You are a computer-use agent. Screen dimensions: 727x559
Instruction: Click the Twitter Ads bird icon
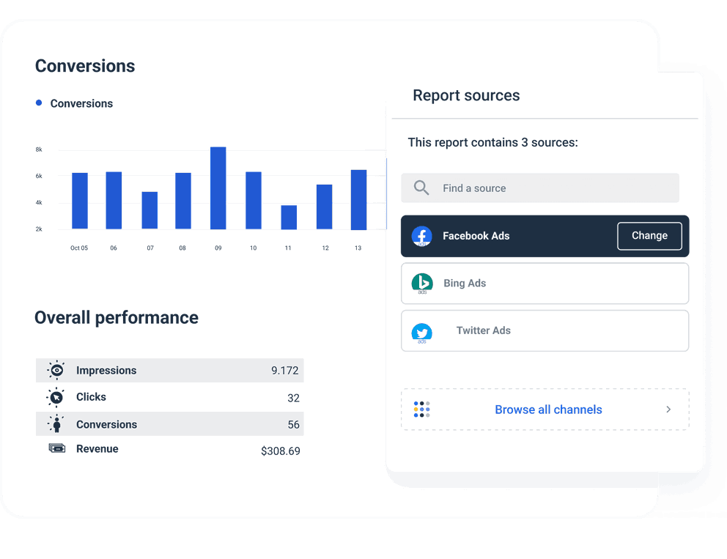coord(421,330)
